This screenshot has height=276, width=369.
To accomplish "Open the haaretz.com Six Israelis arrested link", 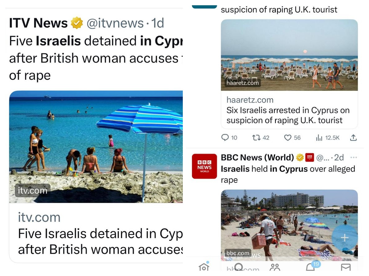I will [x=289, y=110].
